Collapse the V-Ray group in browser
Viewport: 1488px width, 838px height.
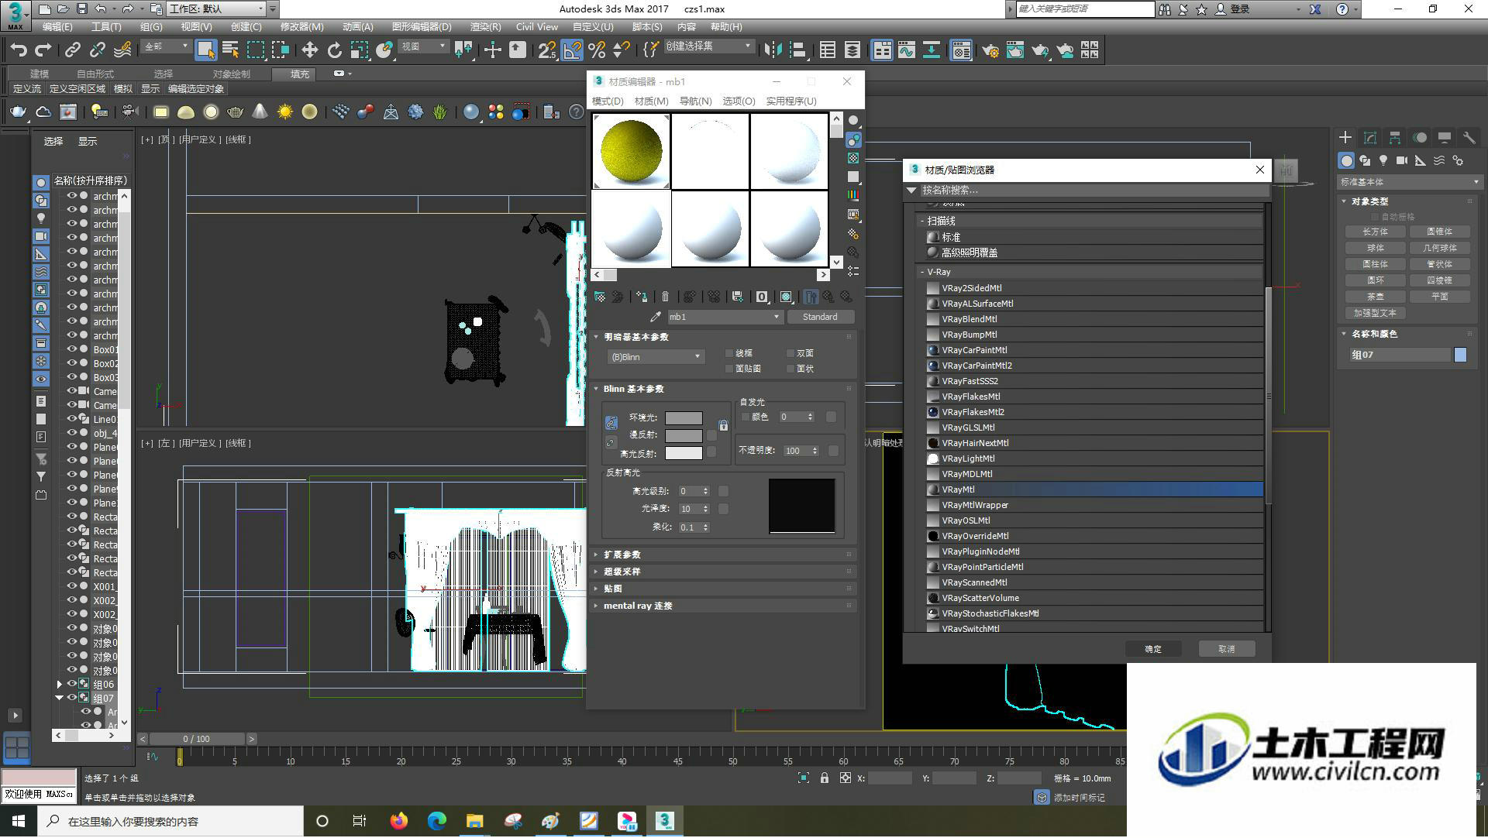922,272
